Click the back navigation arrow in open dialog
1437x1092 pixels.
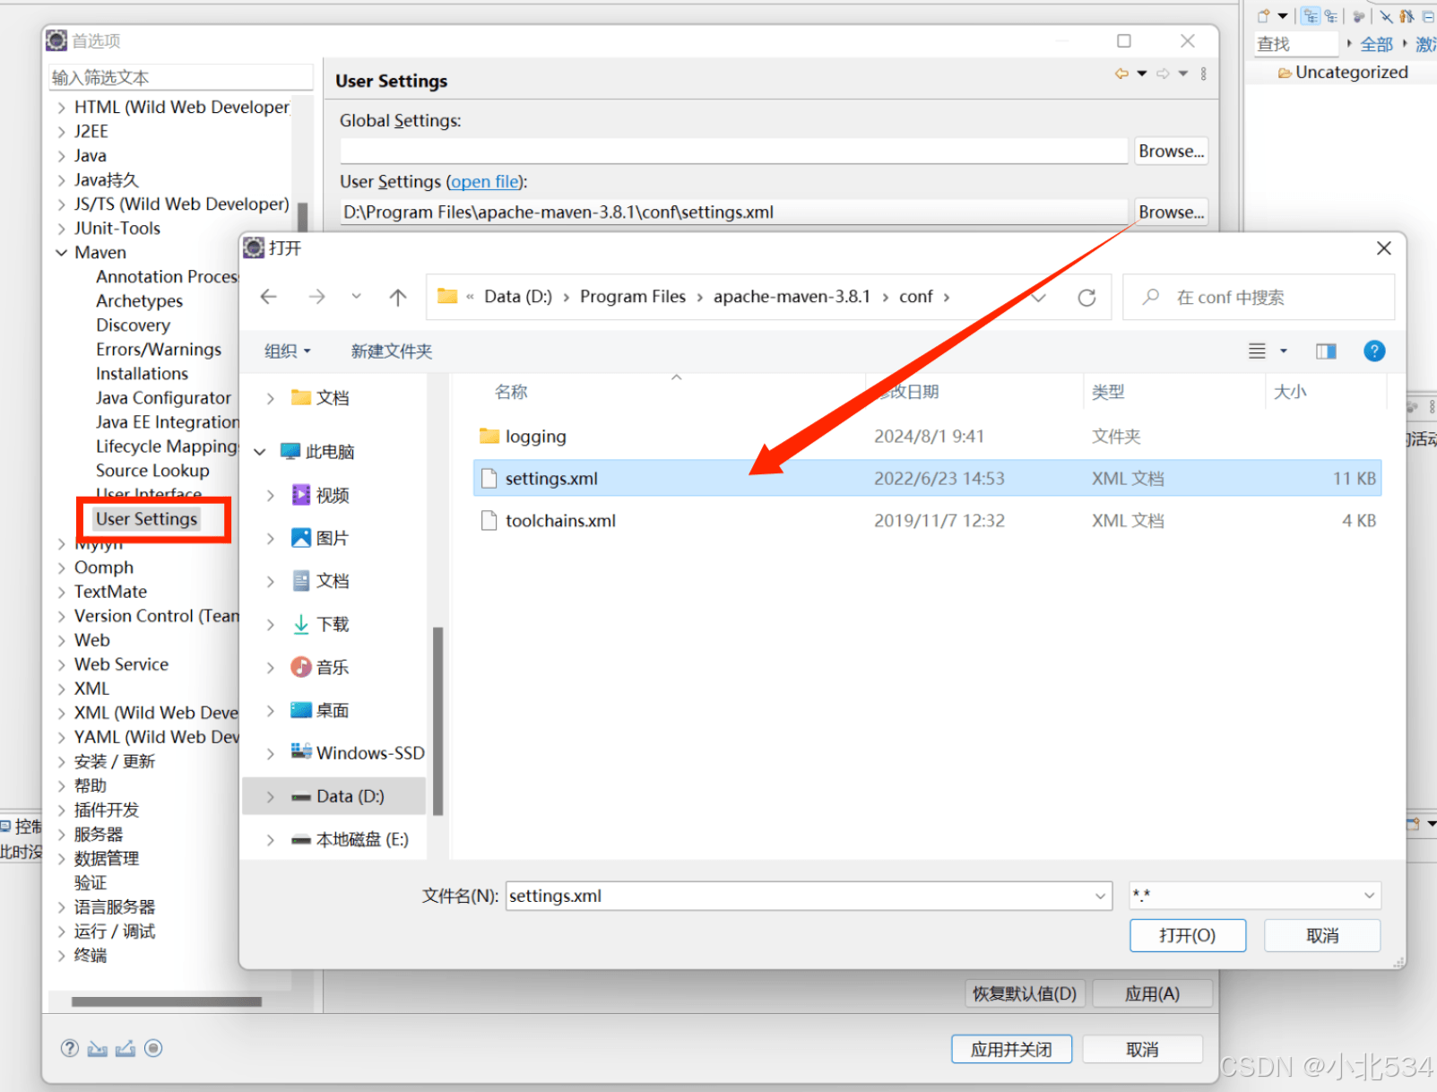pyautogui.click(x=268, y=297)
